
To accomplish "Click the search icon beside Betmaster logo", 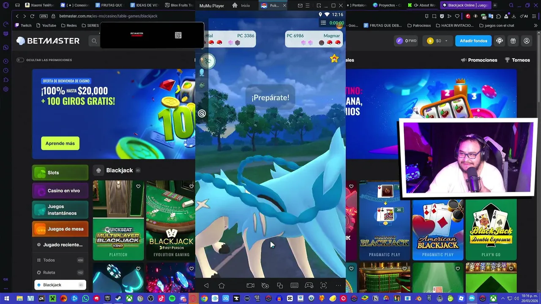I will pyautogui.click(x=94, y=41).
